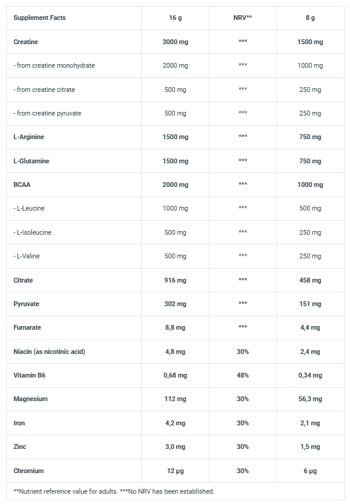Click the Chromium 12 µg value
This screenshot has height=504, width=350.
coord(176,471)
